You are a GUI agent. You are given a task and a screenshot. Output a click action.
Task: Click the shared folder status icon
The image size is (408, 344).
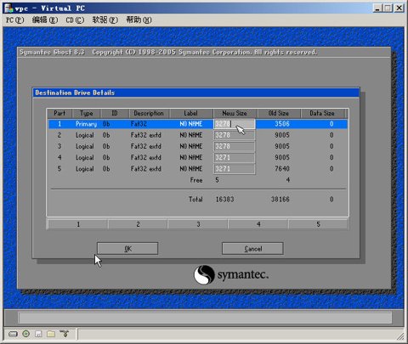(51, 334)
